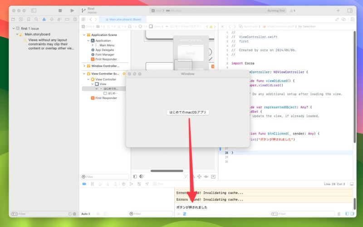Click the swap editor arrows icon
Screen dimensions: 363x227
(337, 19)
